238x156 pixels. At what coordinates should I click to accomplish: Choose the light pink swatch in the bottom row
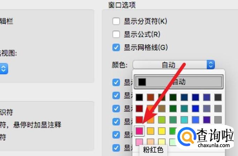pyautogui.click(x=139, y=142)
